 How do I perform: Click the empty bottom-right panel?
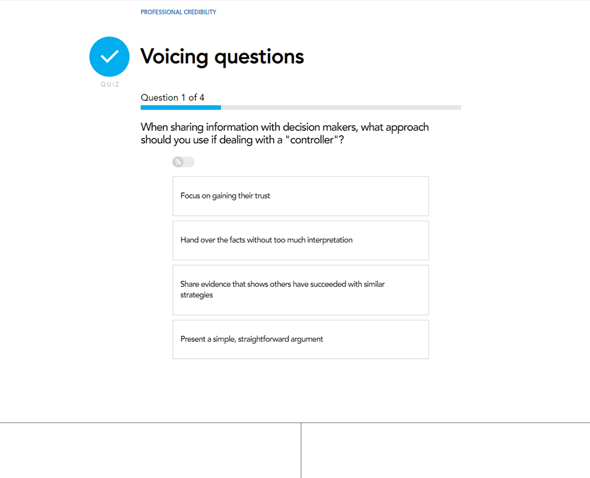click(x=445, y=450)
